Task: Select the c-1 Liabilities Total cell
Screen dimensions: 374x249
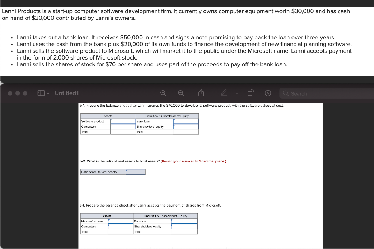Action: coord(184,231)
